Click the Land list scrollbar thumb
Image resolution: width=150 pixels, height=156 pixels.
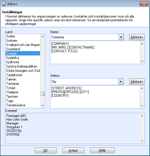[x=43, y=94]
